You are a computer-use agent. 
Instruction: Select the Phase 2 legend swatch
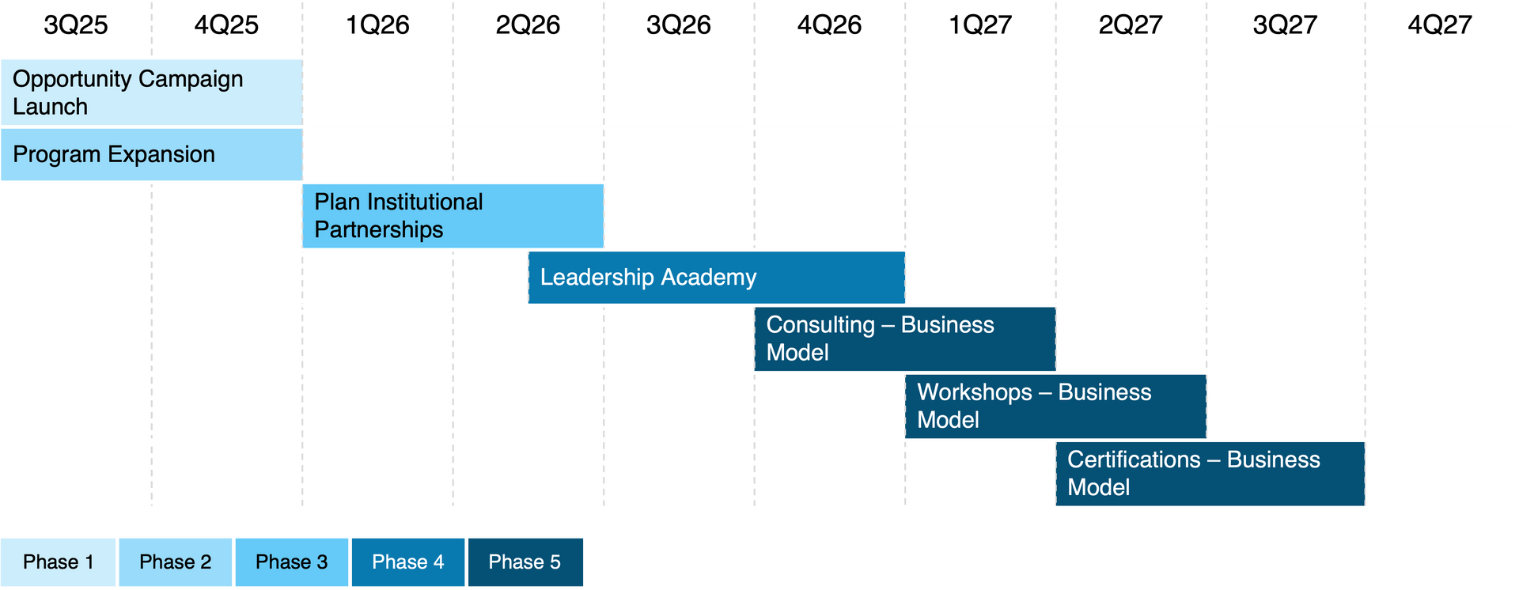click(x=175, y=562)
